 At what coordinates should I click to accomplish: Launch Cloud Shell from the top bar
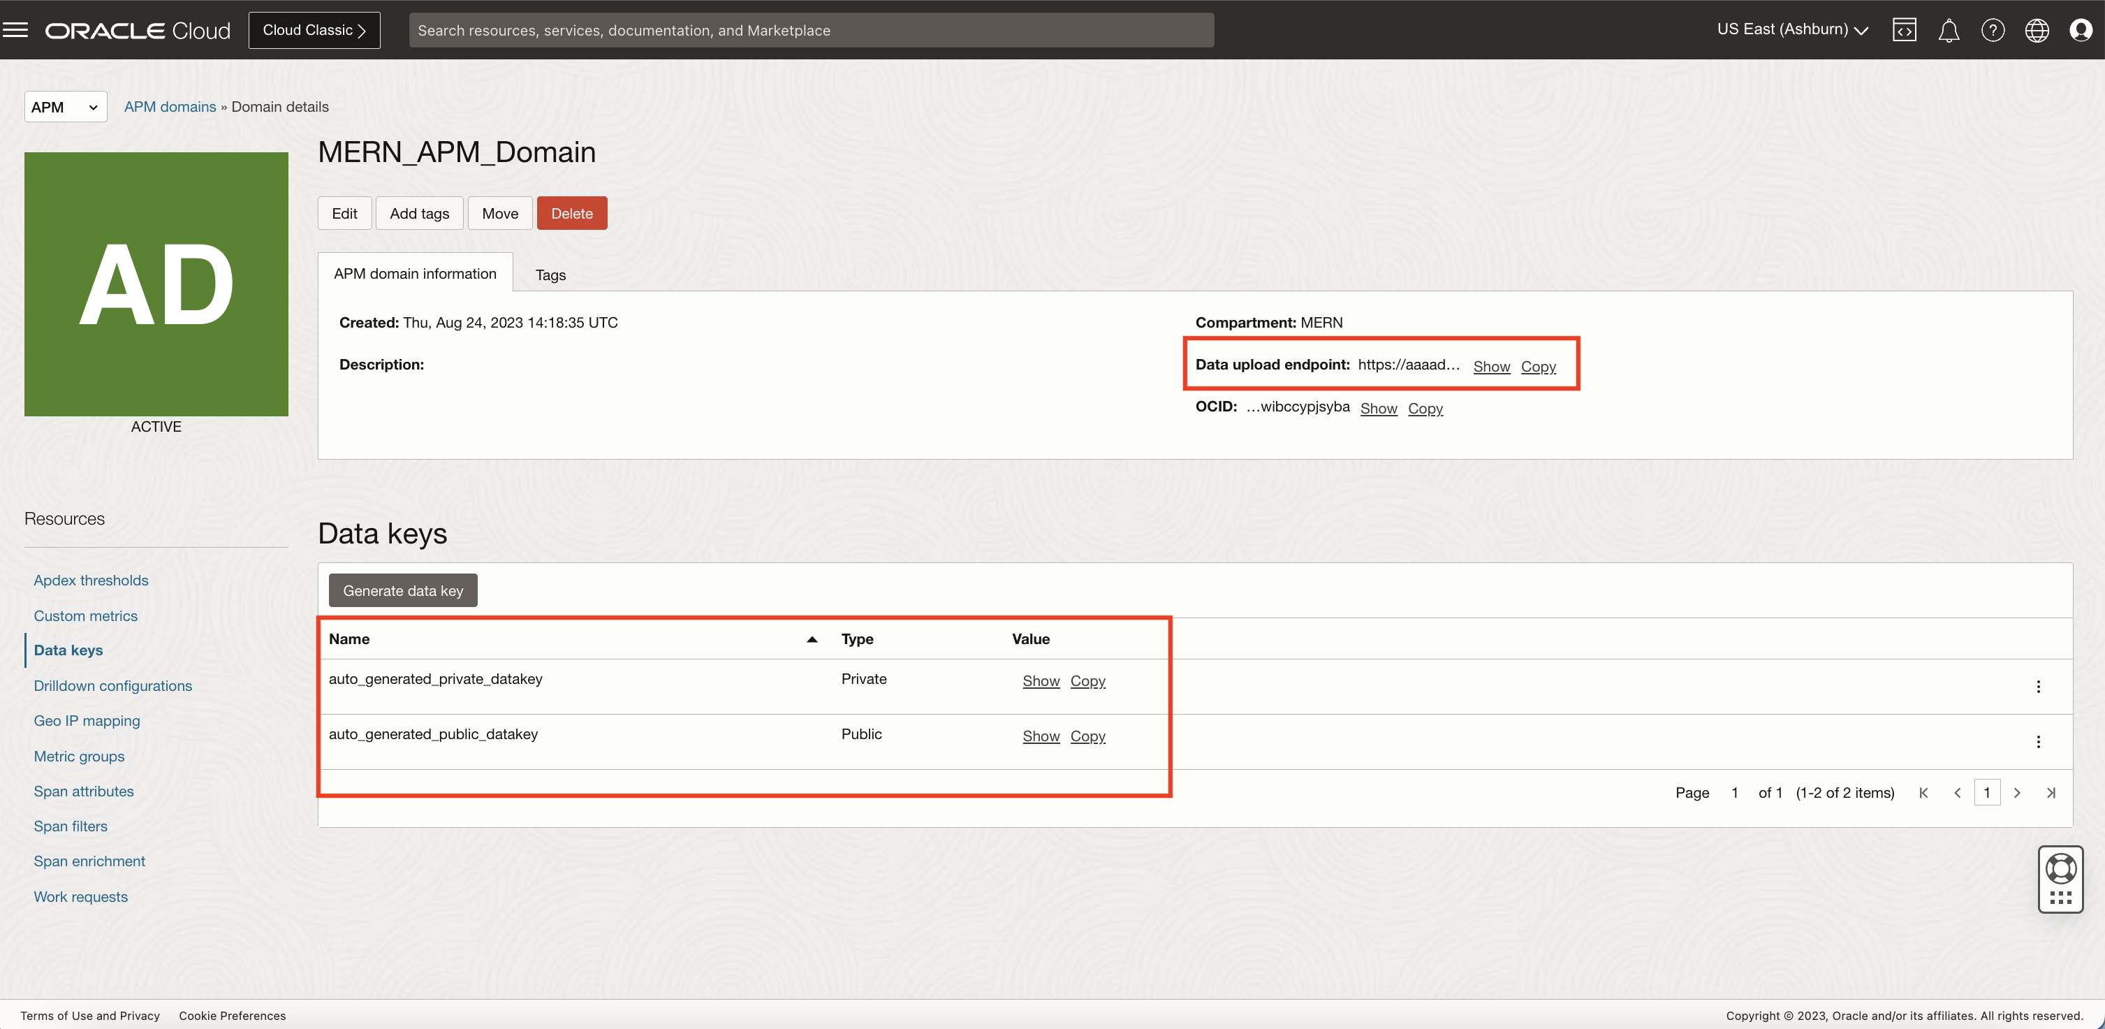[1905, 29]
